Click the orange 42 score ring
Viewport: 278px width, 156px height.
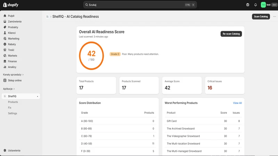pyautogui.click(x=91, y=56)
